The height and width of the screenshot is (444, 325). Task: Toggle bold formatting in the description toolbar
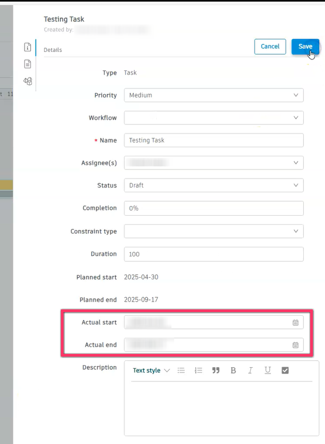click(x=233, y=370)
